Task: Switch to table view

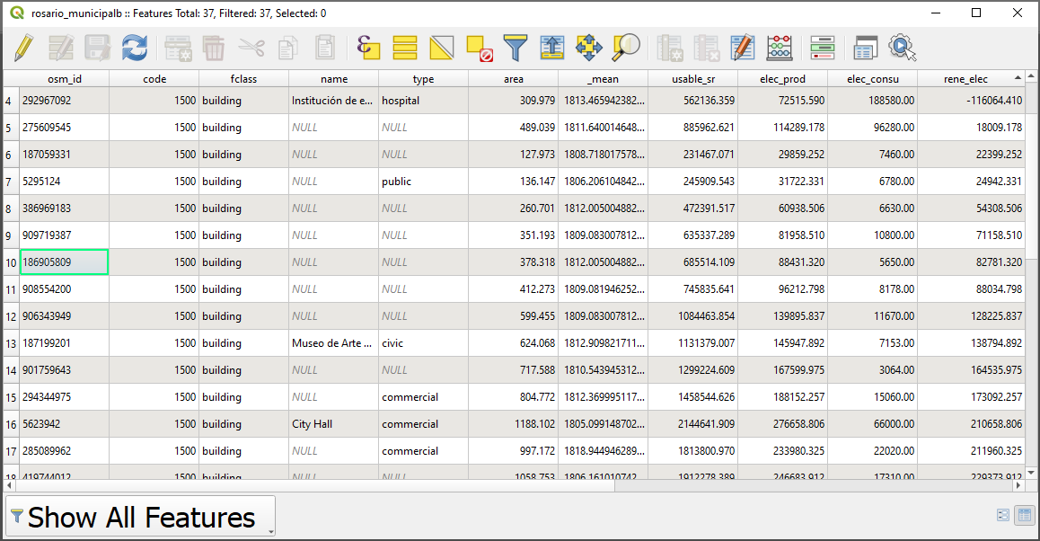Action: click(x=1024, y=515)
